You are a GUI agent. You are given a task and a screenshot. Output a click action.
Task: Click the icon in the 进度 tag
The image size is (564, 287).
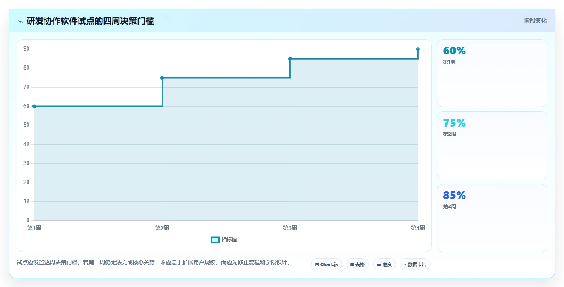pyautogui.click(x=379, y=264)
